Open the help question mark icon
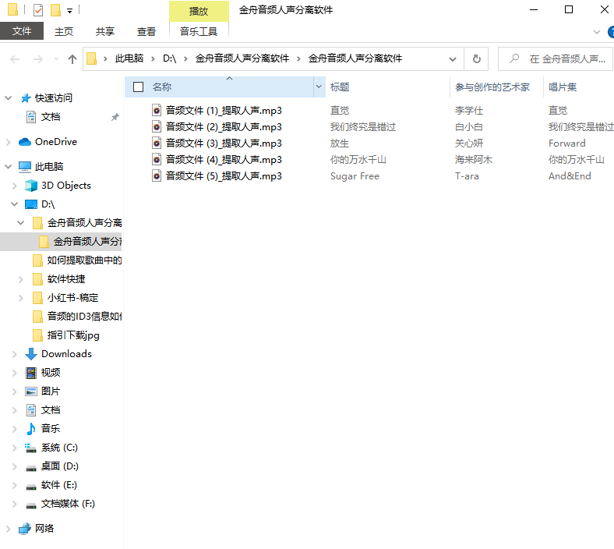The height and width of the screenshot is (549, 614). pyautogui.click(x=610, y=32)
